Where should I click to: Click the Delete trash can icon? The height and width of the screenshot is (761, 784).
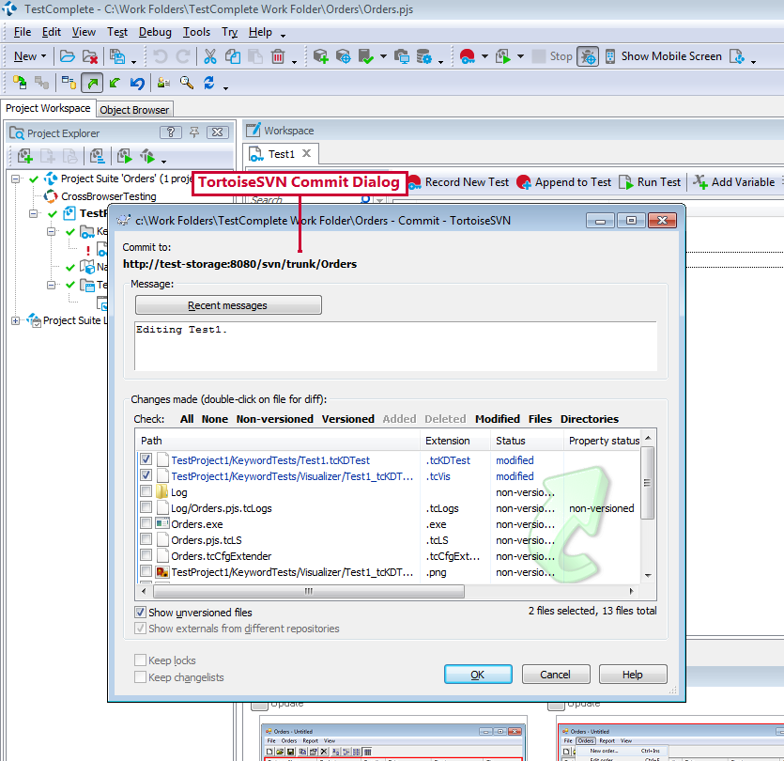278,56
